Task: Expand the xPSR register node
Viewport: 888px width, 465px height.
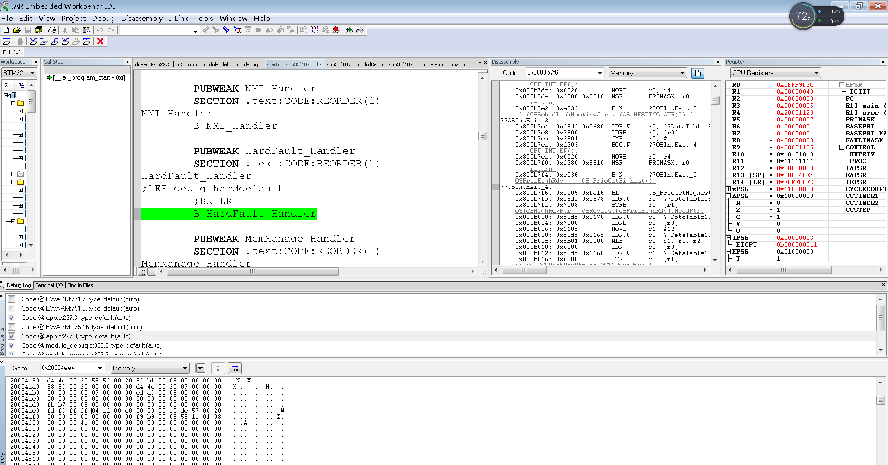Action: click(x=729, y=189)
